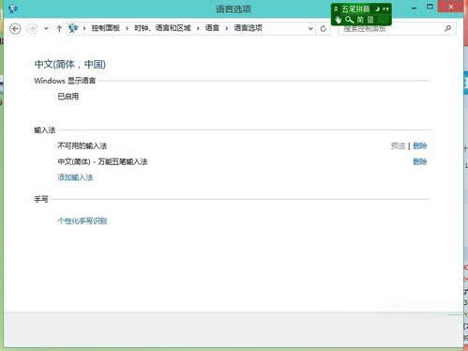Click 已启用 status text
Image resolution: width=468 pixels, height=351 pixels.
(68, 97)
